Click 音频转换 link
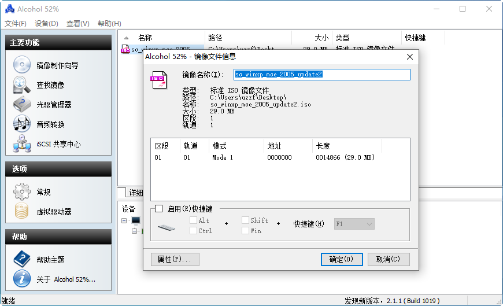503x306 pixels. (50, 124)
